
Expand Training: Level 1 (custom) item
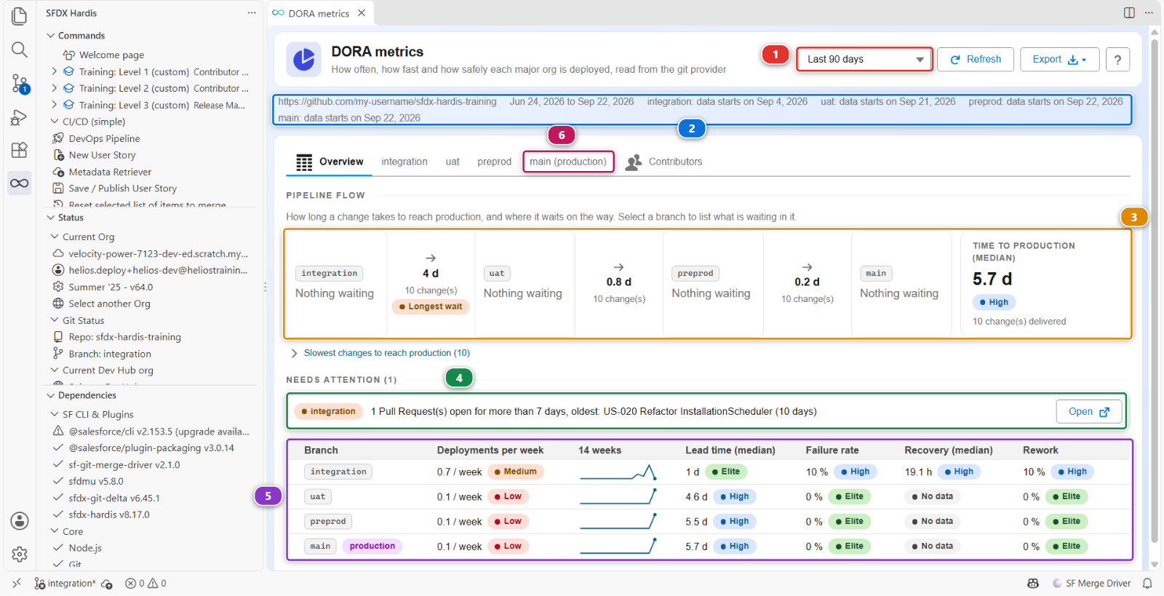(x=55, y=71)
